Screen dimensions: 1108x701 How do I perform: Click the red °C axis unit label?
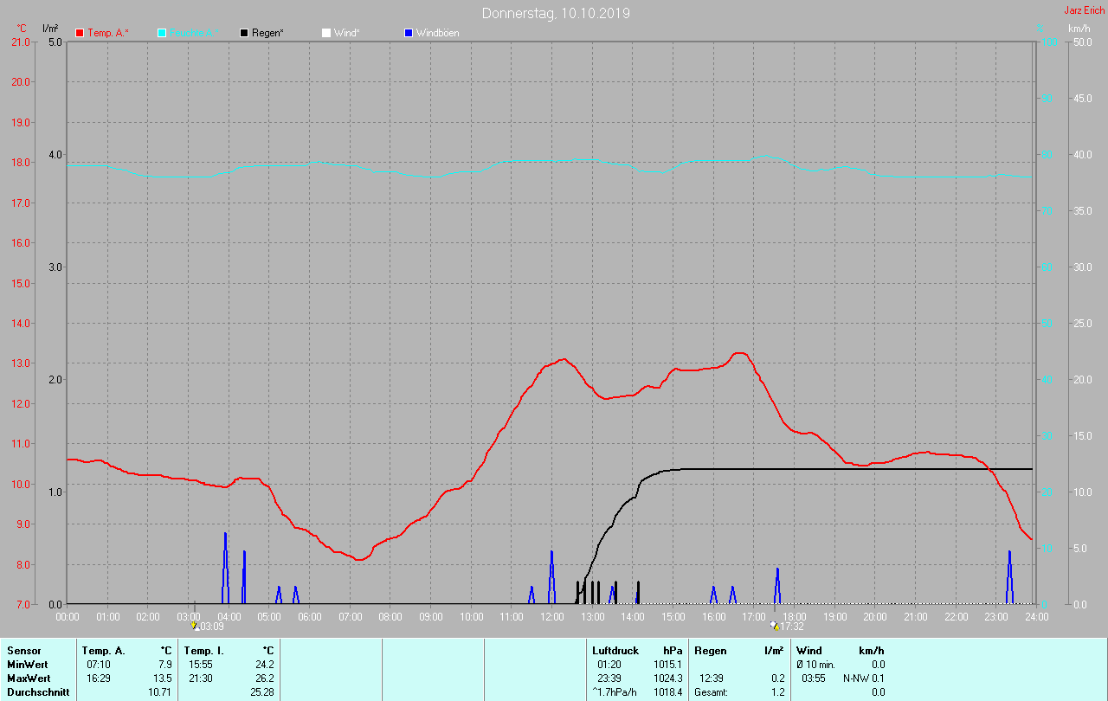point(22,29)
